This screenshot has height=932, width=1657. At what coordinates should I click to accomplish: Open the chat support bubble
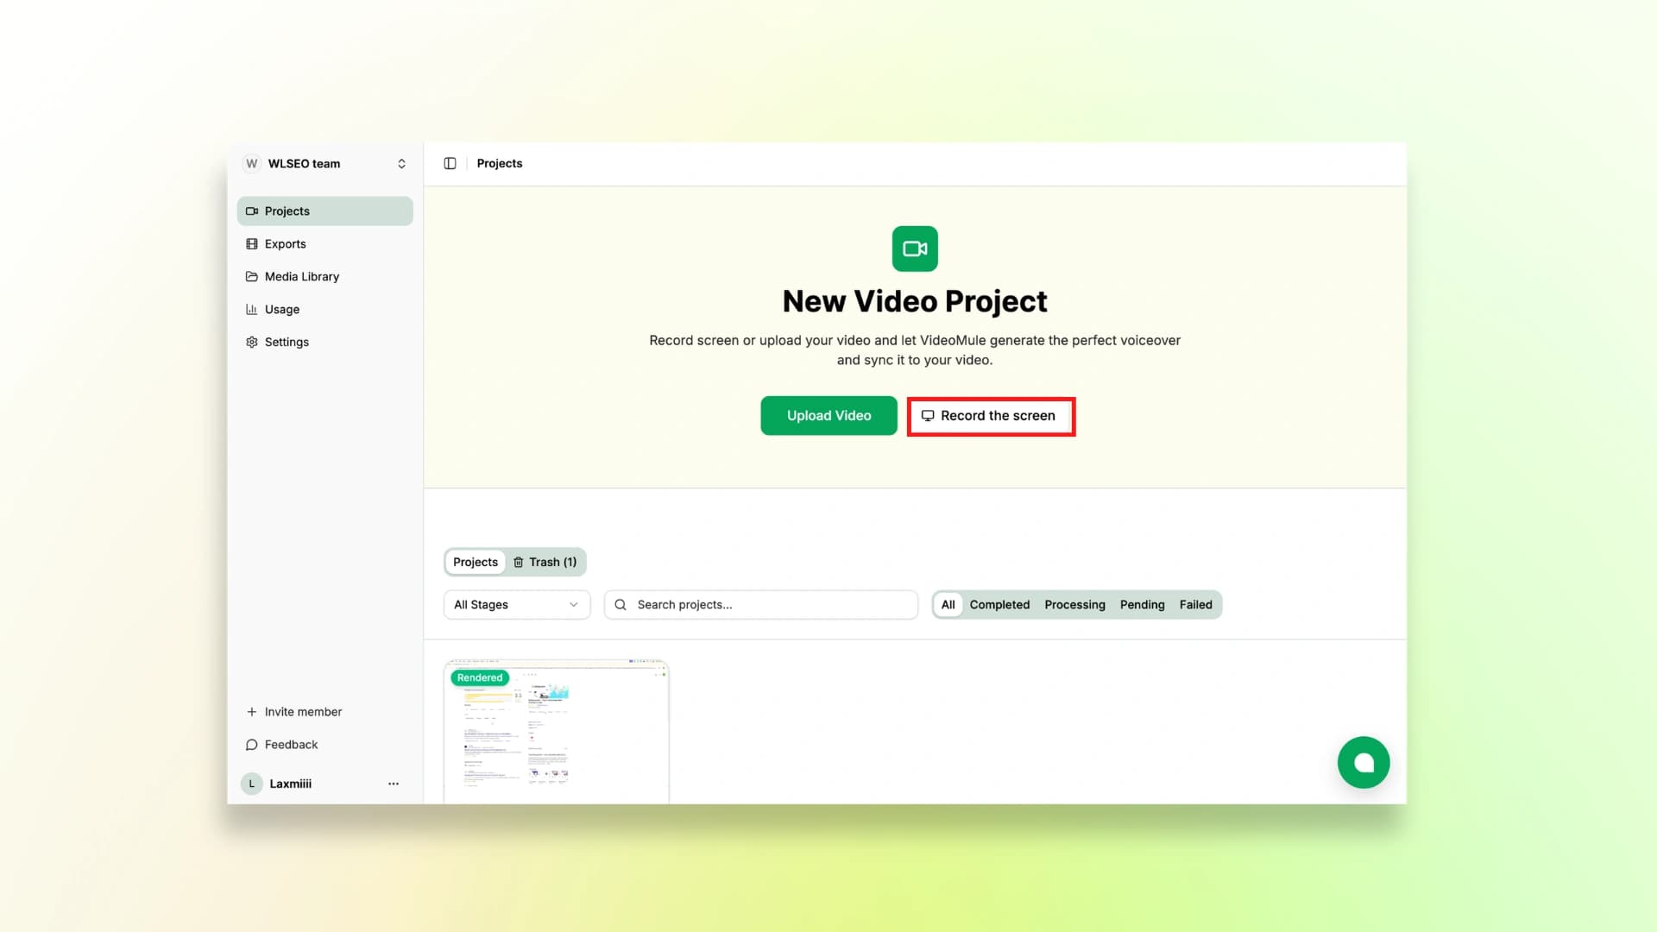click(1364, 762)
